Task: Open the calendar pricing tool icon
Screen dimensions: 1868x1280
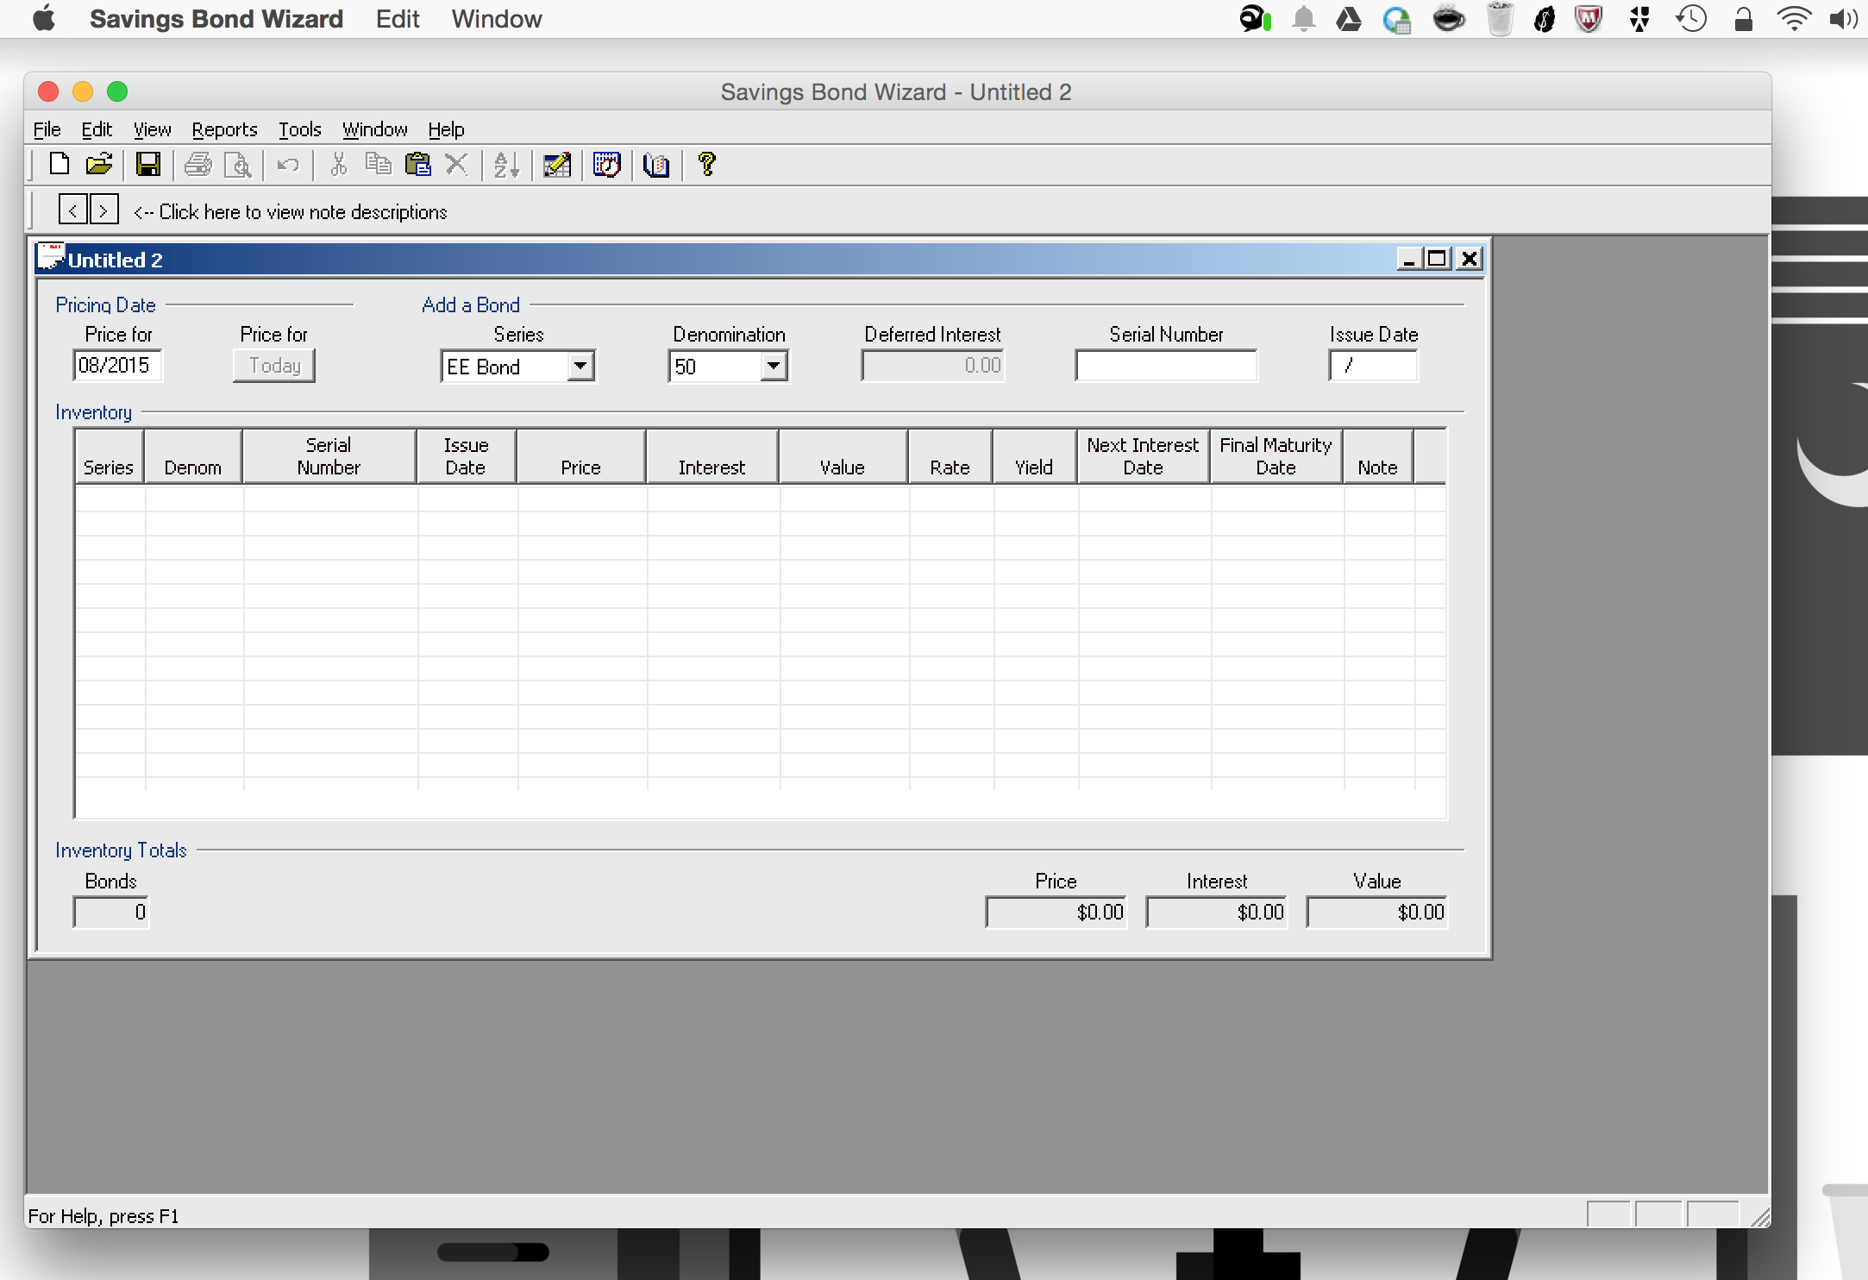Action: (606, 164)
